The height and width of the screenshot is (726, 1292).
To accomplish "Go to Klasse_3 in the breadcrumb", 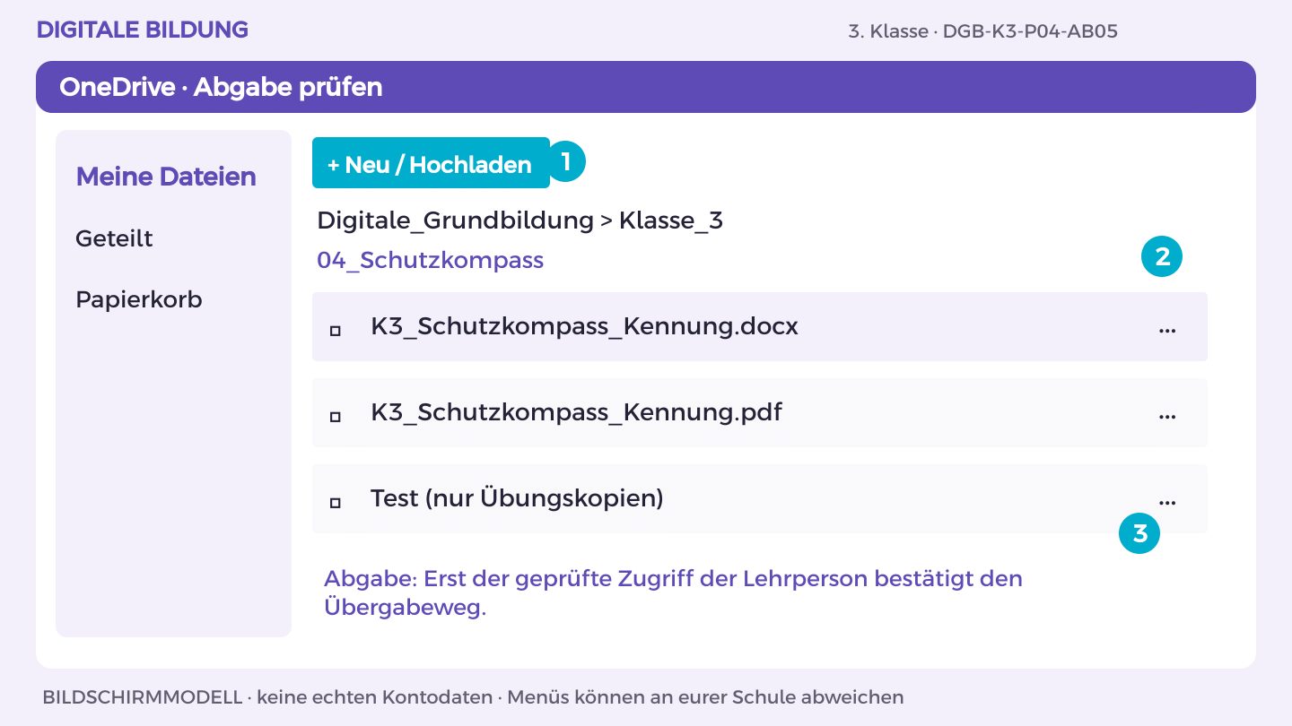I will [671, 220].
